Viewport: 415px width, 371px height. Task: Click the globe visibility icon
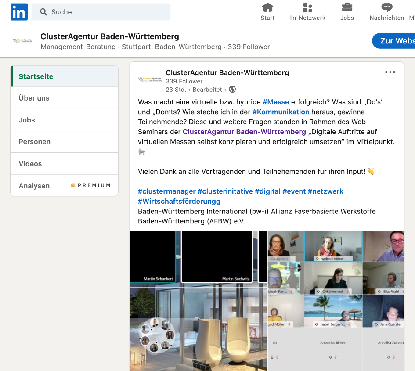coord(232,90)
